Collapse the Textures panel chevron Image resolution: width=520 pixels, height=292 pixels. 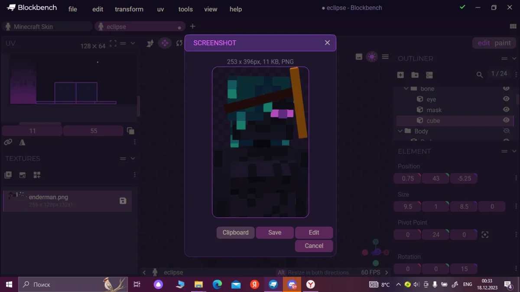tap(133, 159)
